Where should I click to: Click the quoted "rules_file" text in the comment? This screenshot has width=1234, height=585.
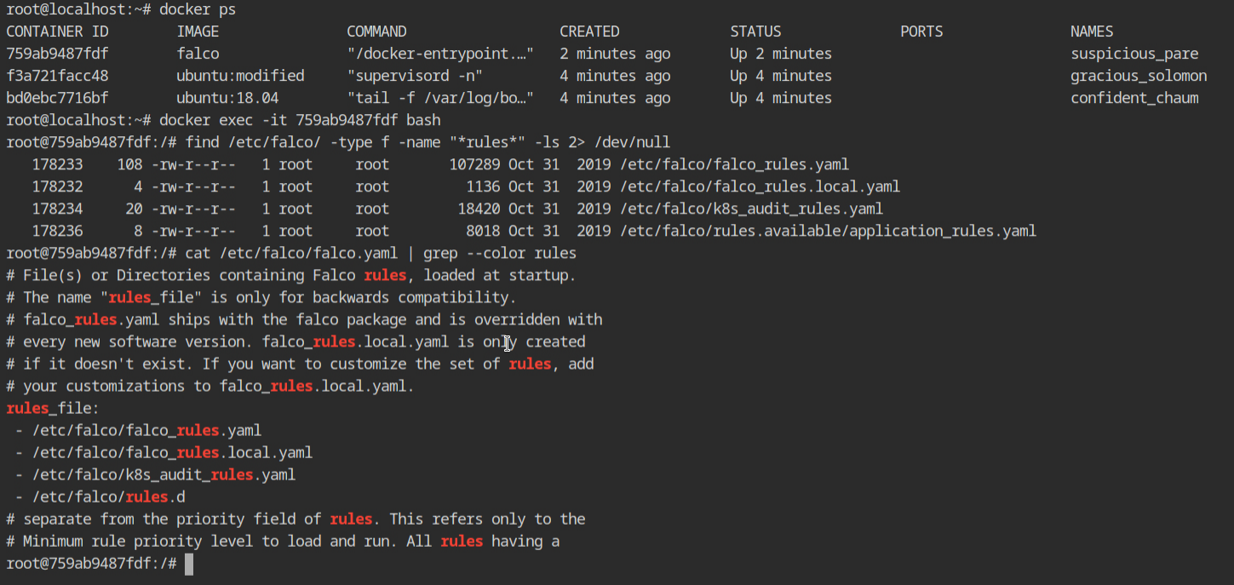(155, 297)
